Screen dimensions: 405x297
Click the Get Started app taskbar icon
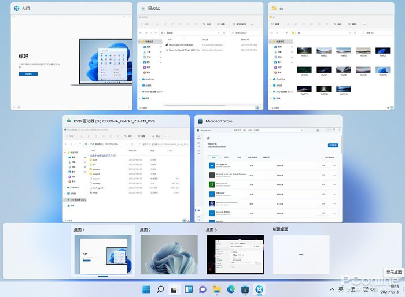tap(260, 289)
